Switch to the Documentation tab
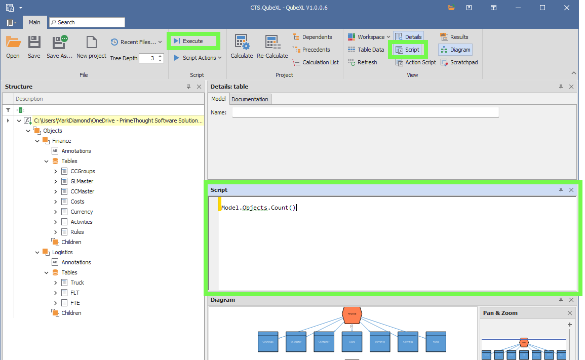The height and width of the screenshot is (360, 585). [x=250, y=99]
